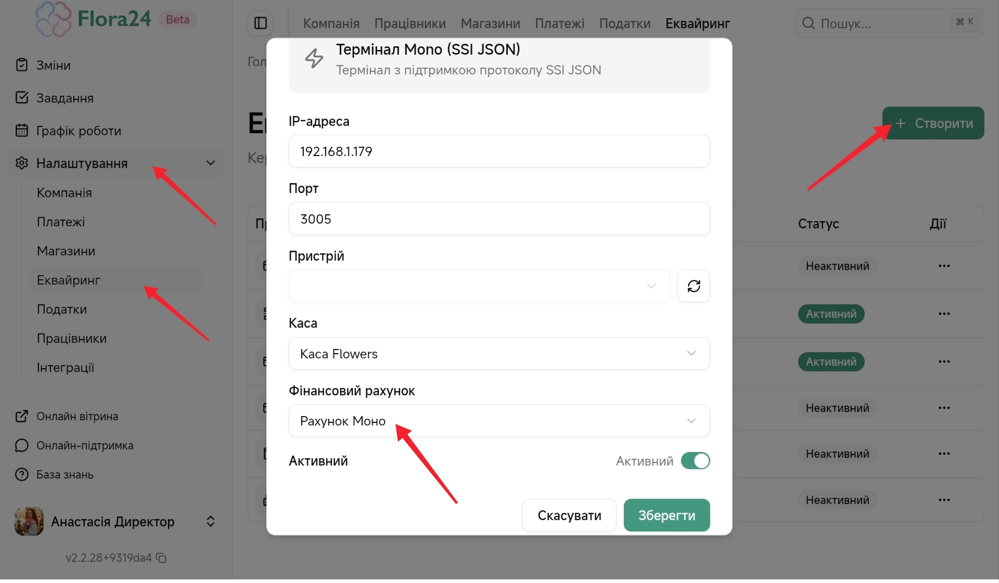Click the refresh devices icon button
Viewport: 999px width, 583px height.
(x=694, y=286)
